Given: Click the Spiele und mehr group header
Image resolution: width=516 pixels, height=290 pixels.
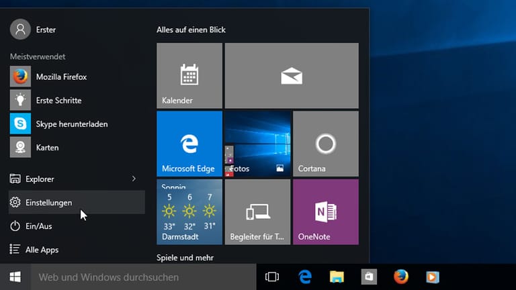Looking at the screenshot, I should [x=185, y=258].
